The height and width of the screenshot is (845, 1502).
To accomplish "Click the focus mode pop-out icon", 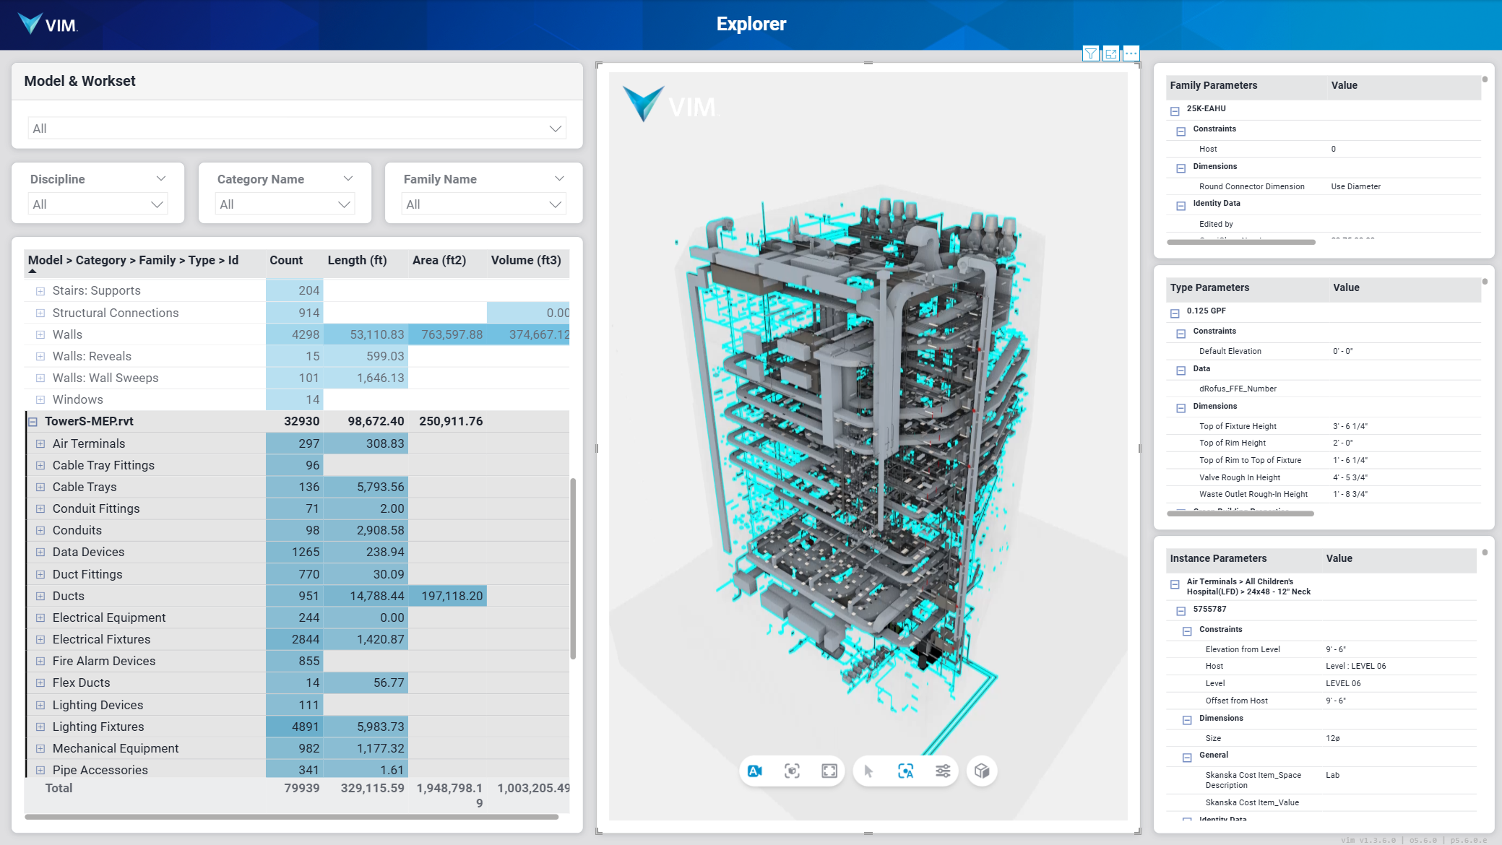I will pos(1111,54).
